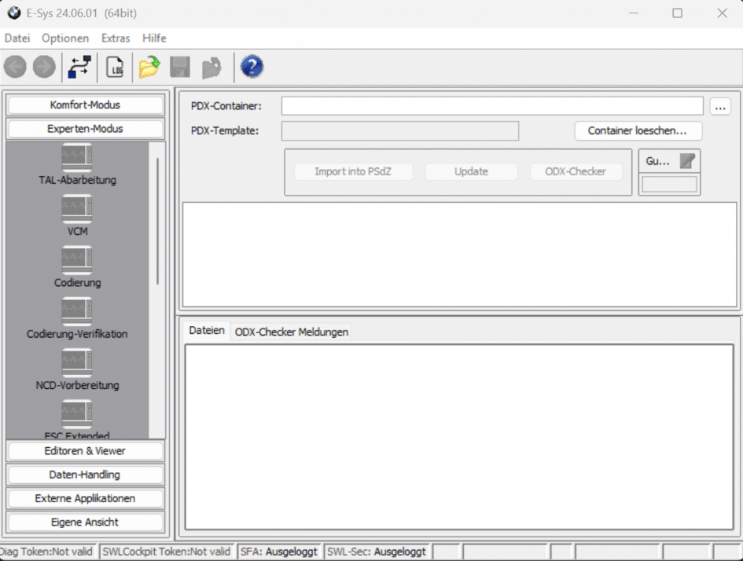Expand the Externe Applikationen section
The width and height of the screenshot is (743, 561).
85,498
